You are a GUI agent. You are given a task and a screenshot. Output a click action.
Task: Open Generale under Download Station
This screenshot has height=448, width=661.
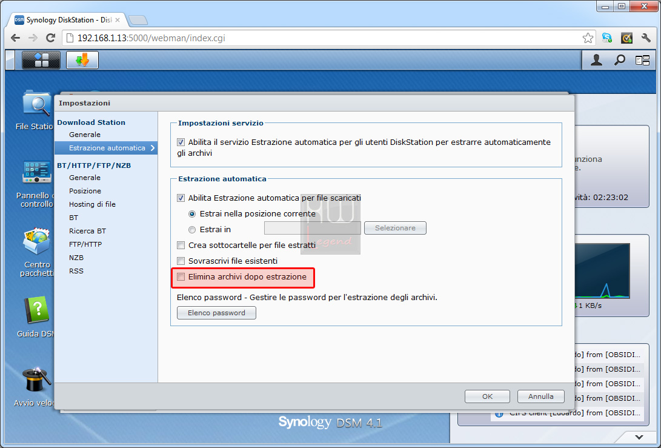[x=85, y=135]
